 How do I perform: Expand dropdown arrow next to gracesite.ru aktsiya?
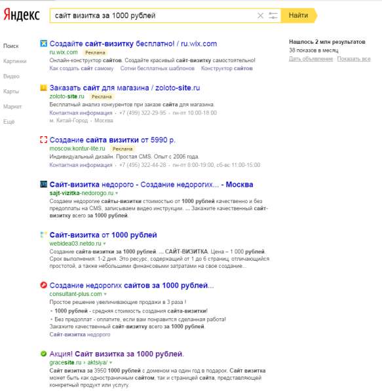pos(111,363)
